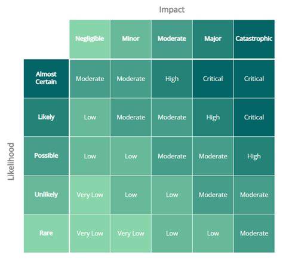Screen dimensions: 283x261
Task: Select the Major impact column header
Action: click(x=213, y=39)
